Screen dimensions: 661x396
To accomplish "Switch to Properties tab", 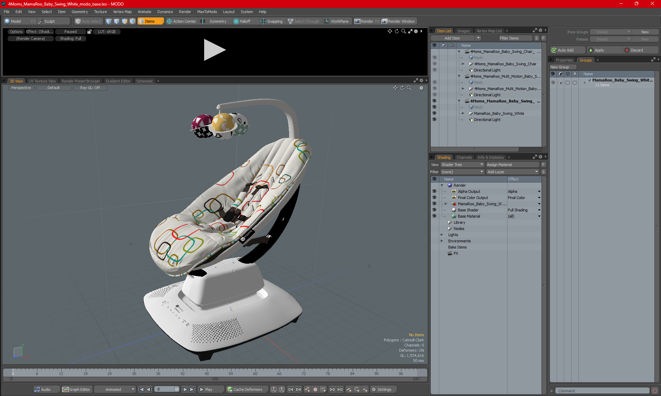I will pos(564,60).
